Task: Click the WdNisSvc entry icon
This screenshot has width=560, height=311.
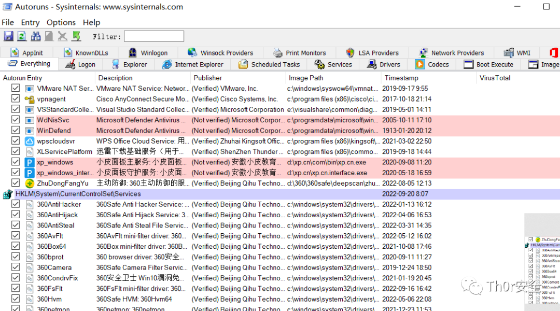Action: pos(29,120)
